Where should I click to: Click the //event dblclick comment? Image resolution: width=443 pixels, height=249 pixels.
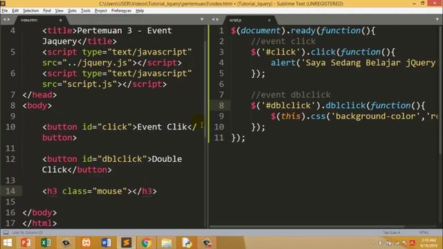click(291, 95)
